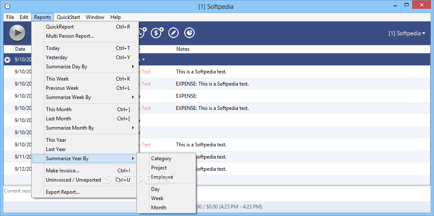The height and width of the screenshot is (216, 434).
Task: Select Uninvoiced / Unreported
Action: [85, 180]
